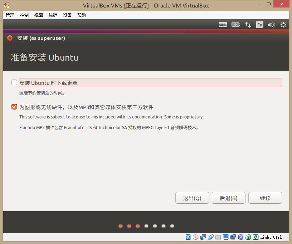Open the 帮助 menu

point(82,15)
